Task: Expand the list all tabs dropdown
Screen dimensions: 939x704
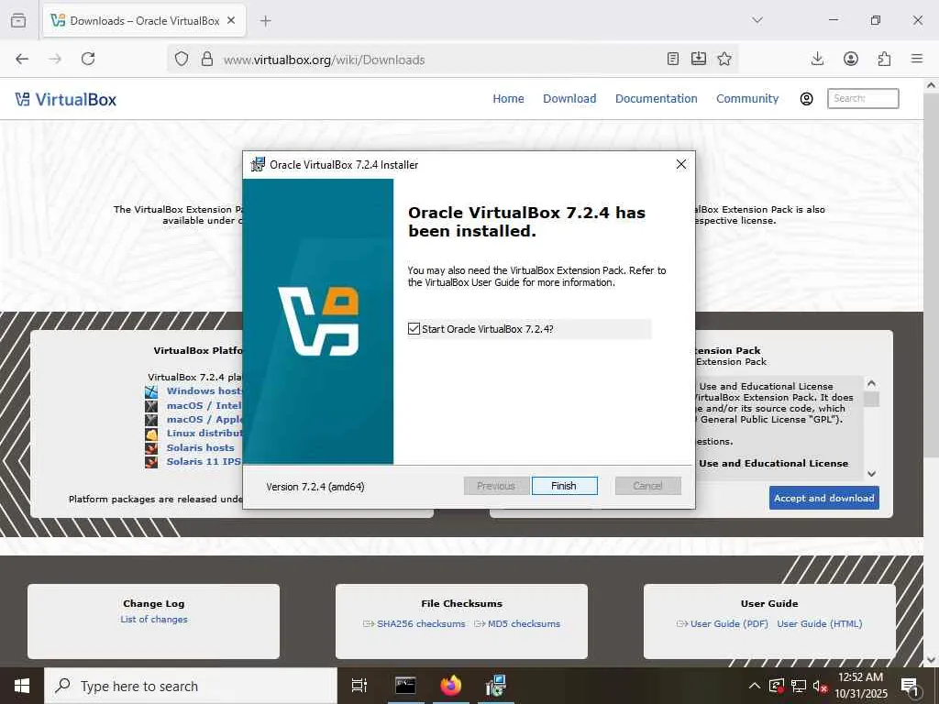Action: point(757,20)
